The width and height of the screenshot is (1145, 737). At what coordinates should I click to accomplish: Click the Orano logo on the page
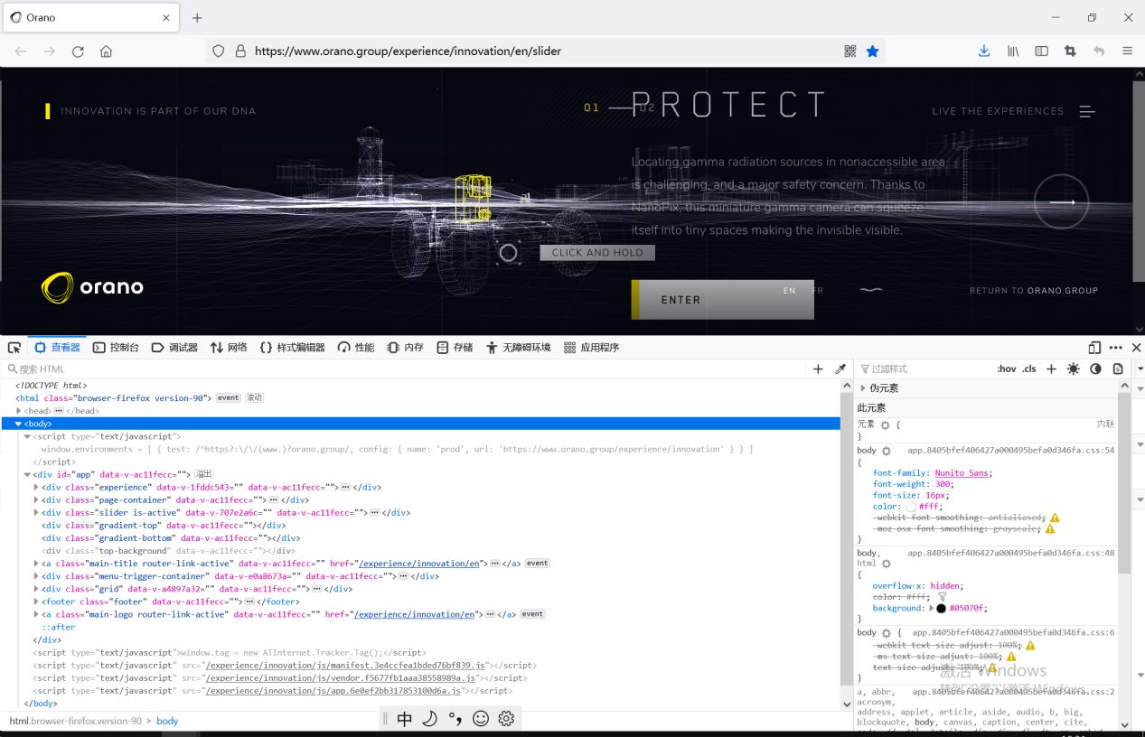coord(92,287)
